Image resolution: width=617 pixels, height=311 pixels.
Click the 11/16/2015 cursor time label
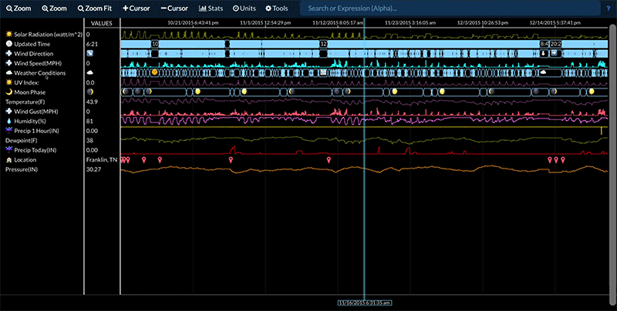[364, 302]
